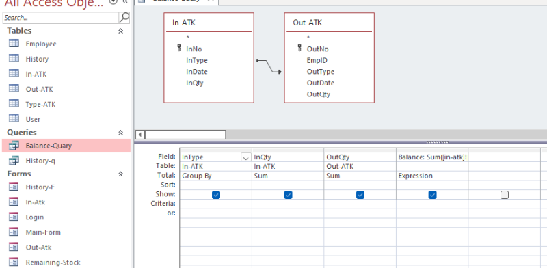The image size is (547, 268).
Task: Collapse the Tables group
Action: [121, 31]
